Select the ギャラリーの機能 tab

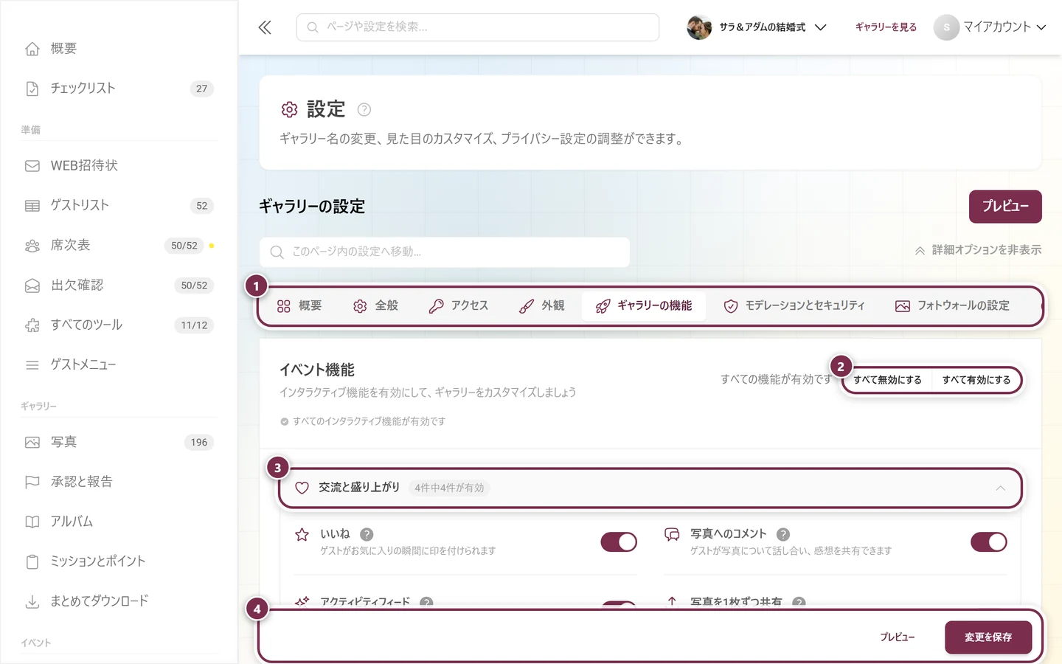coord(643,306)
